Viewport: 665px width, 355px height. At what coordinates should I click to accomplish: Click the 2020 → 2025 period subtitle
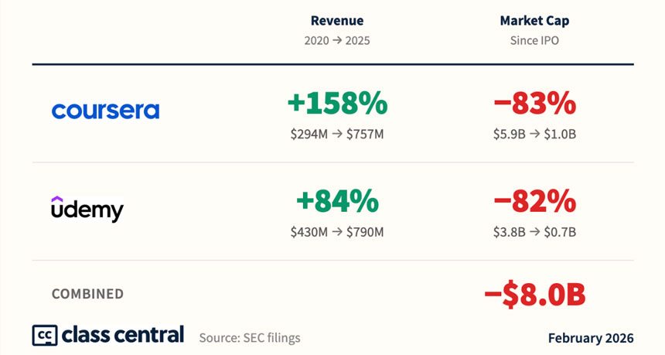pyautogui.click(x=336, y=40)
